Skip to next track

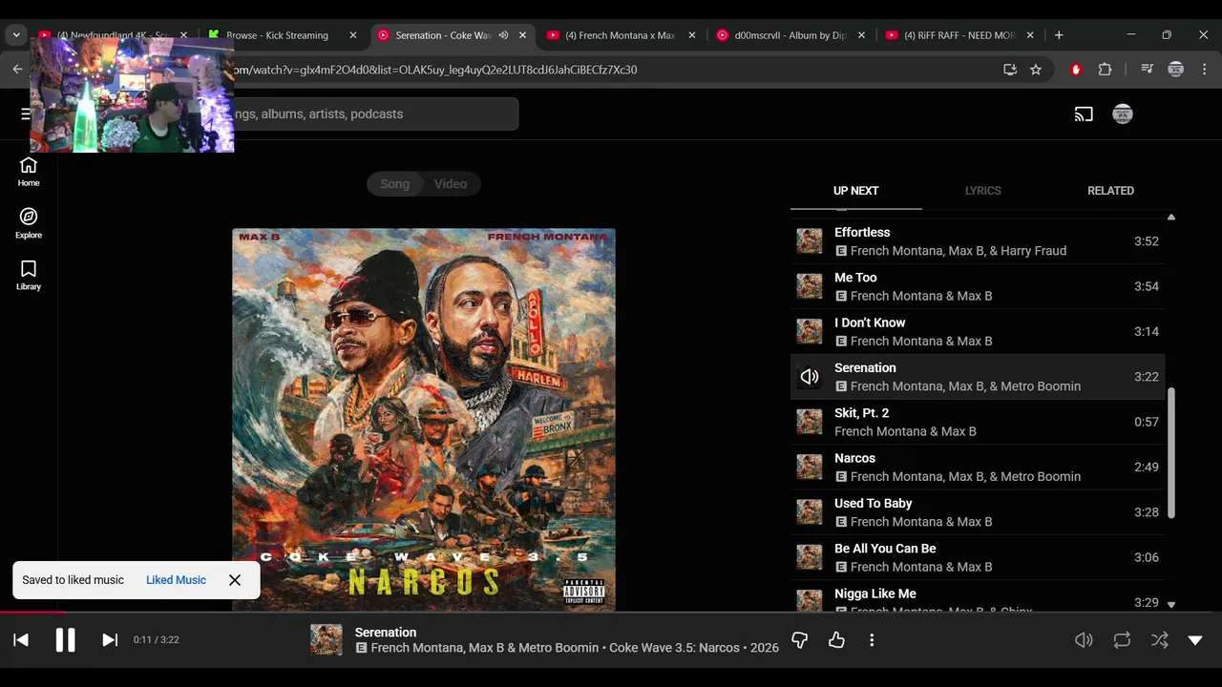click(x=110, y=640)
